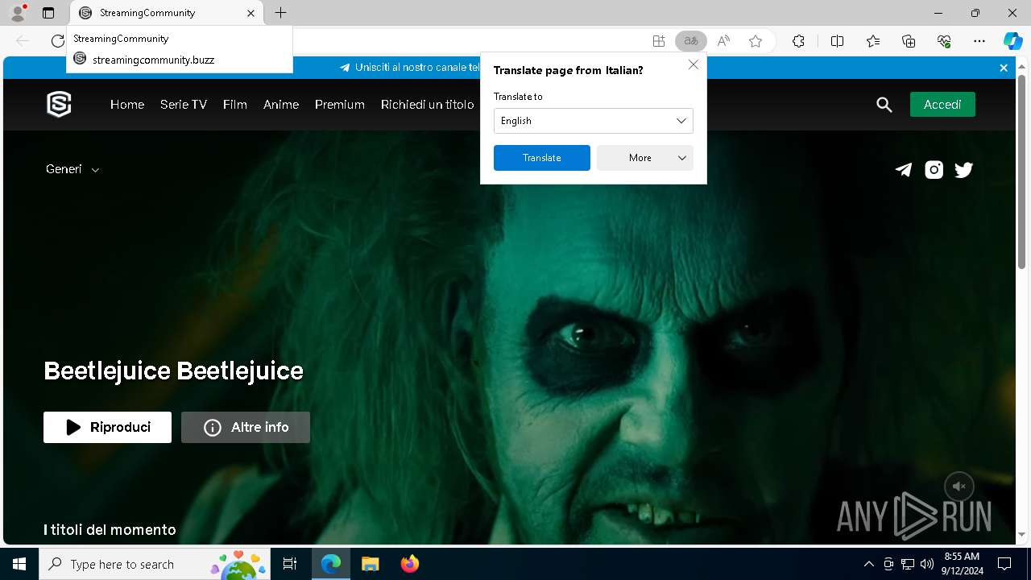Screen dimensions: 1031x580
Task: Open tab actions menu icon
Action: click(48, 13)
